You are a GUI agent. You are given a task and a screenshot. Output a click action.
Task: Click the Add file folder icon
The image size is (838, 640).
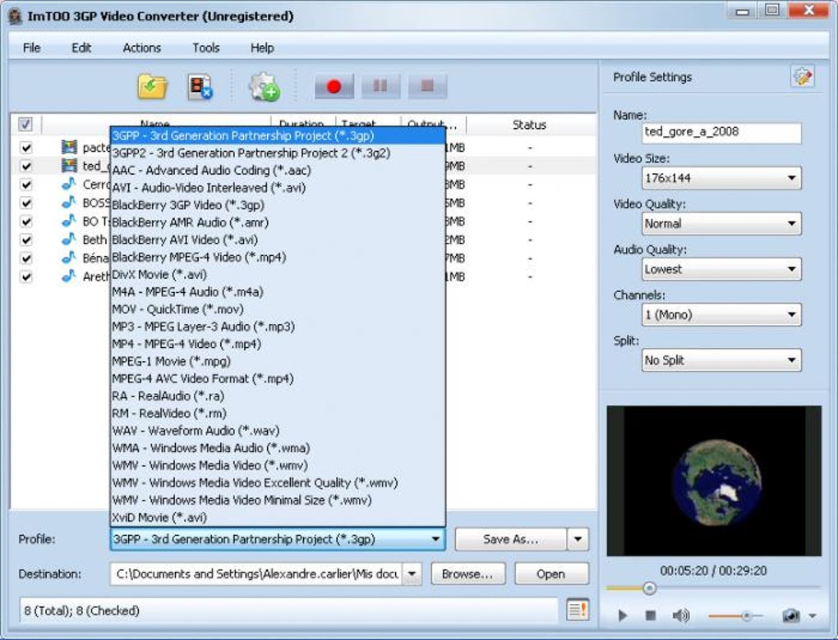[x=152, y=86]
